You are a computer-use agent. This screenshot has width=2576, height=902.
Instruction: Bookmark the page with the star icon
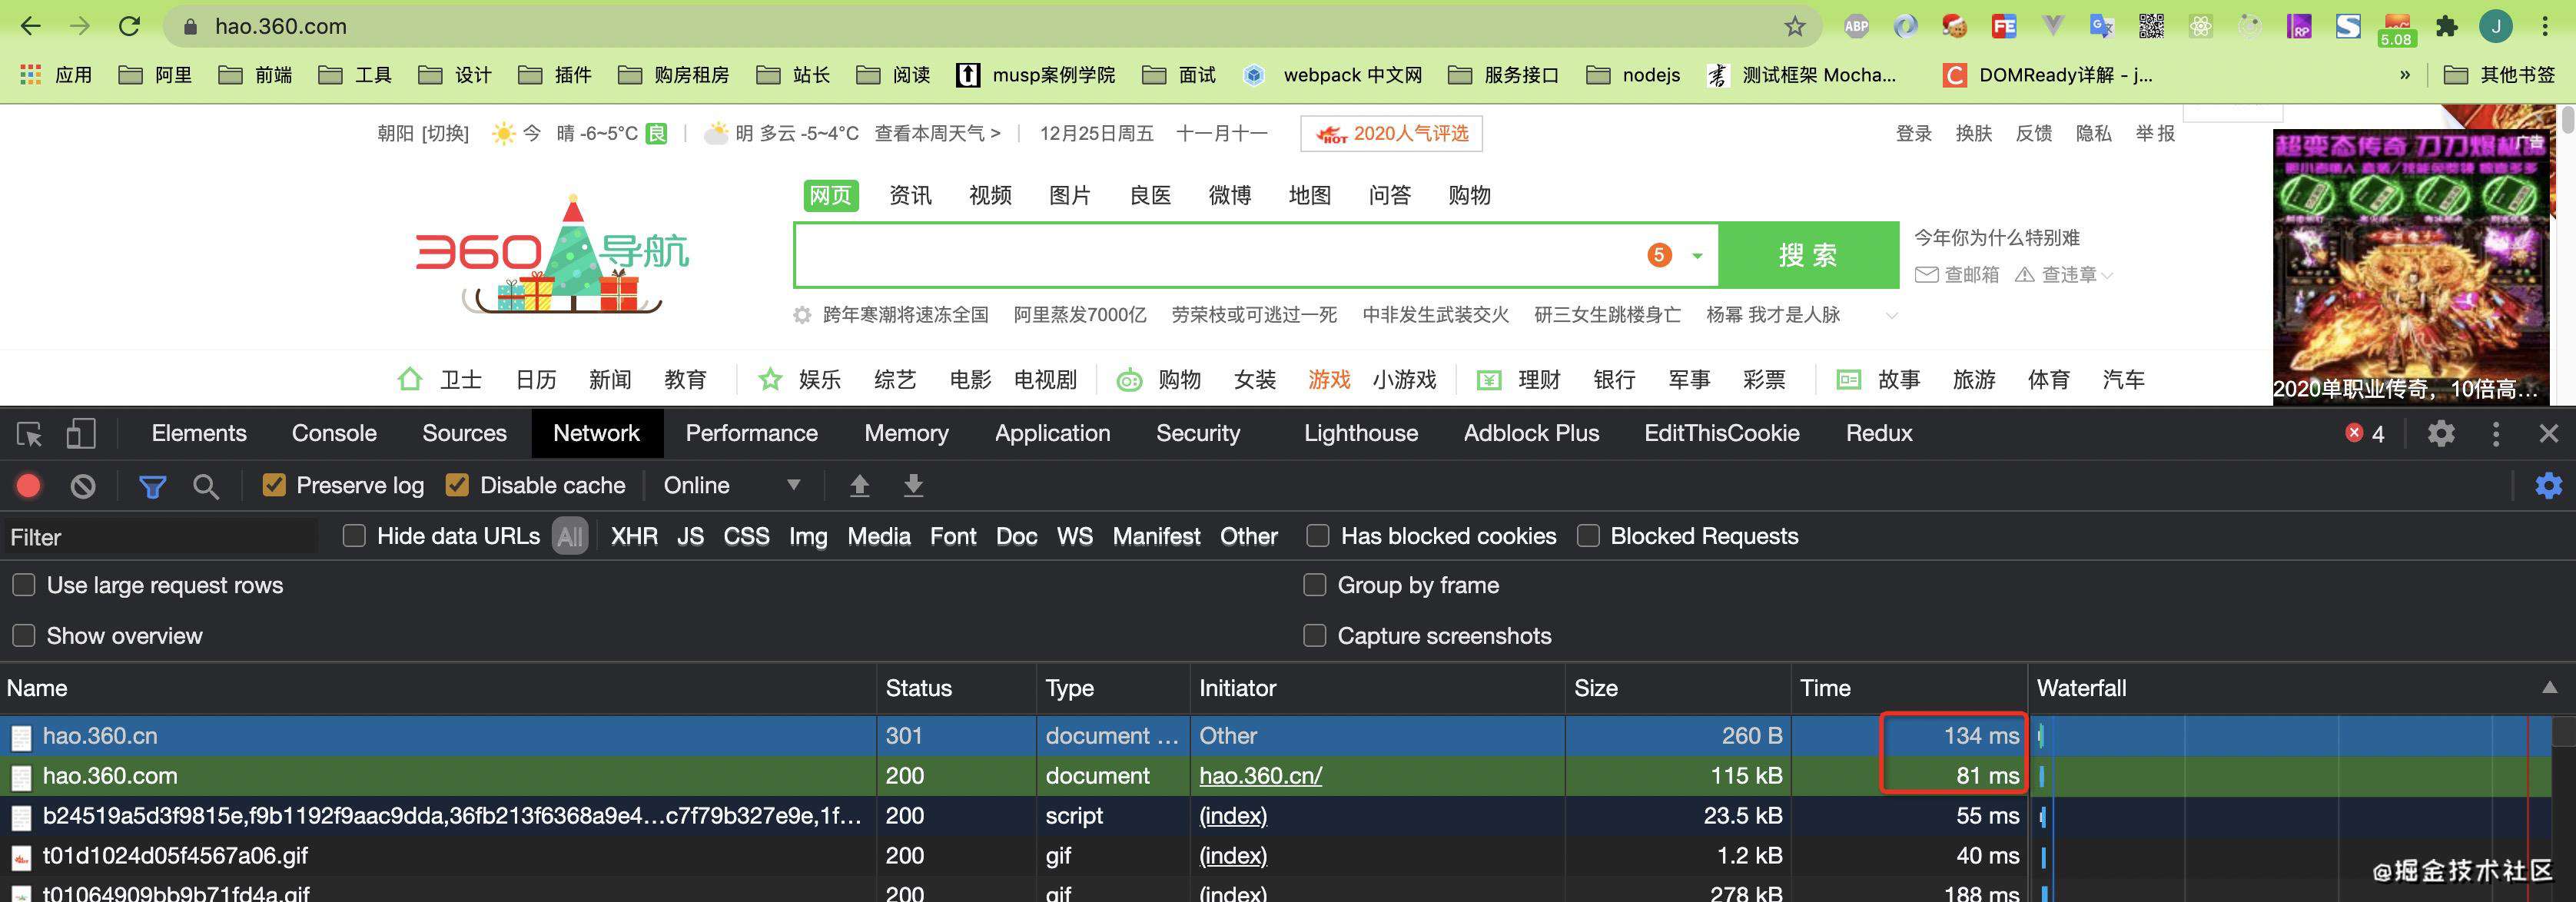[x=1795, y=26]
